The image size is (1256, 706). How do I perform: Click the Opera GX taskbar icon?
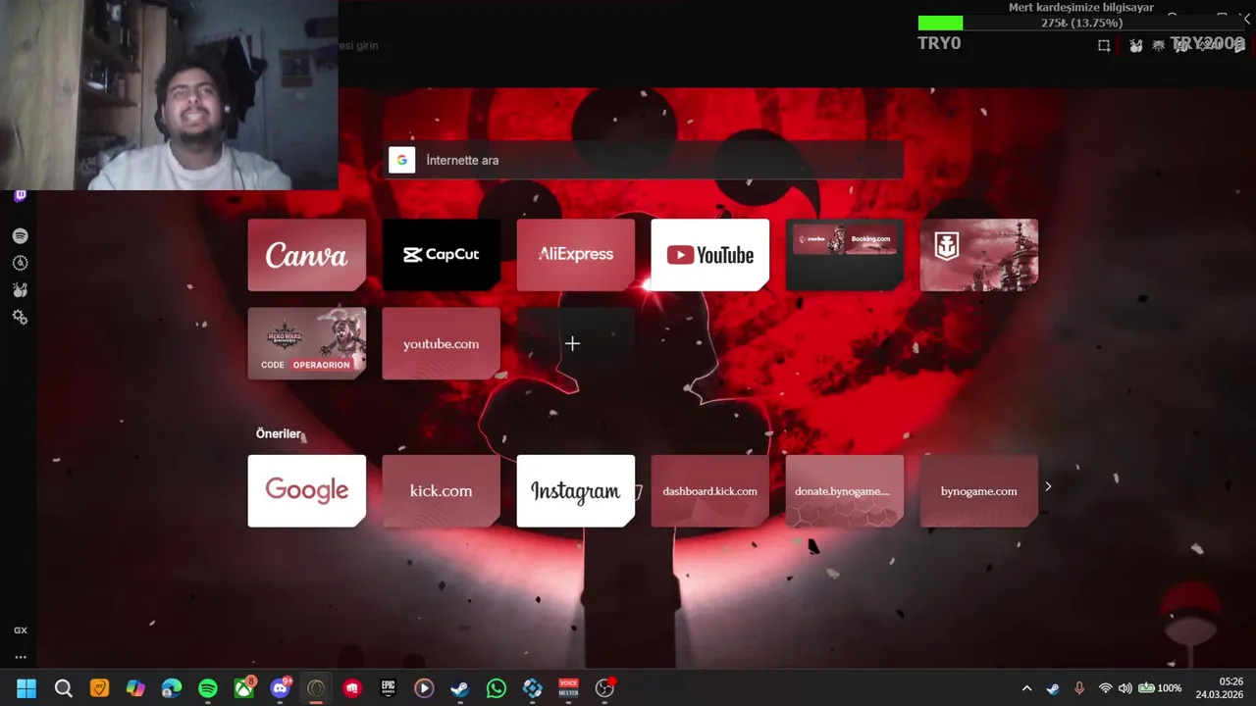(316, 688)
